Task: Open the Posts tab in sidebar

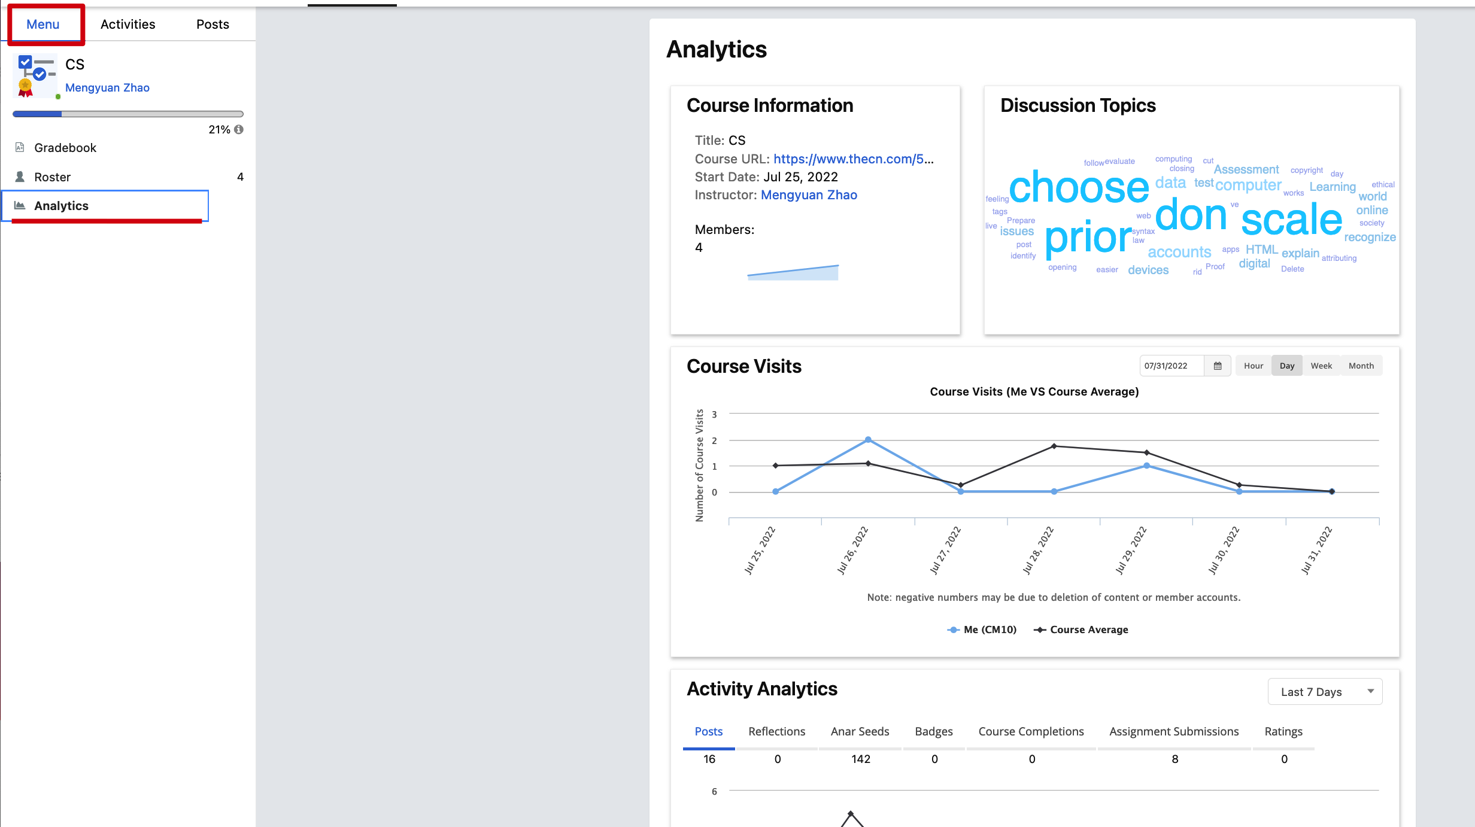Action: [x=213, y=24]
